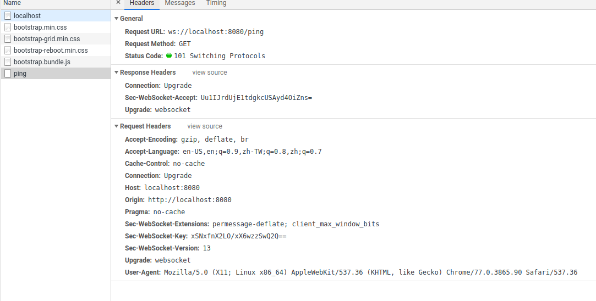Open the Timing tab
596x301 pixels.
pyautogui.click(x=216, y=3)
